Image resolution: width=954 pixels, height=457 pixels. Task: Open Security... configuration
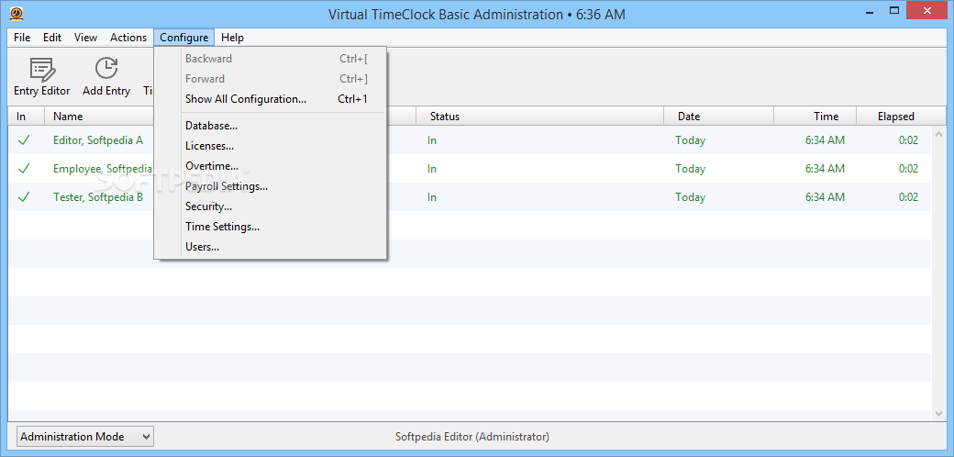[x=271, y=206]
